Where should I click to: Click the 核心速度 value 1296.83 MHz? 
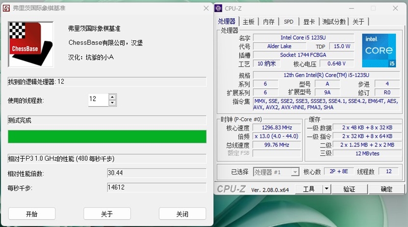(277, 128)
